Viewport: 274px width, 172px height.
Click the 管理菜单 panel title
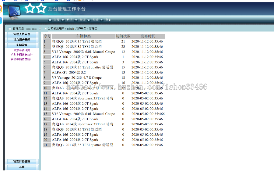tap(18, 29)
